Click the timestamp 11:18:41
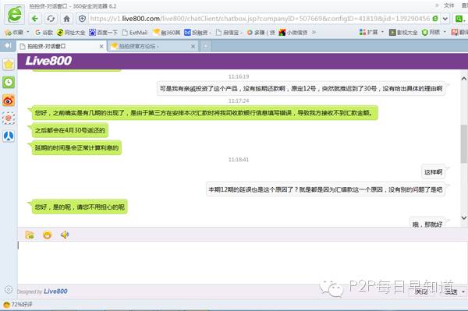 tap(239, 160)
